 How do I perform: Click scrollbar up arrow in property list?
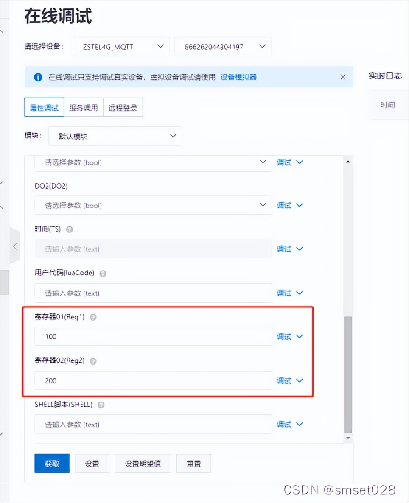pos(348,162)
